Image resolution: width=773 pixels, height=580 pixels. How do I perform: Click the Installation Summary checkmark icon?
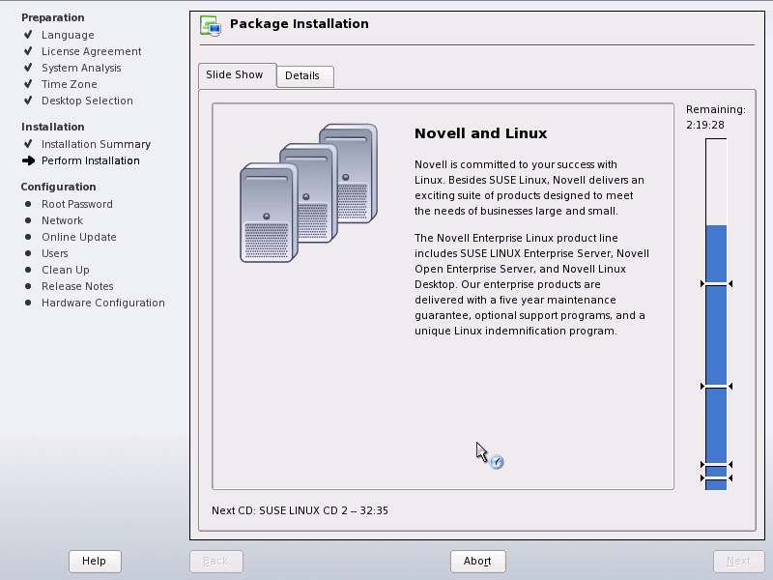click(x=28, y=144)
